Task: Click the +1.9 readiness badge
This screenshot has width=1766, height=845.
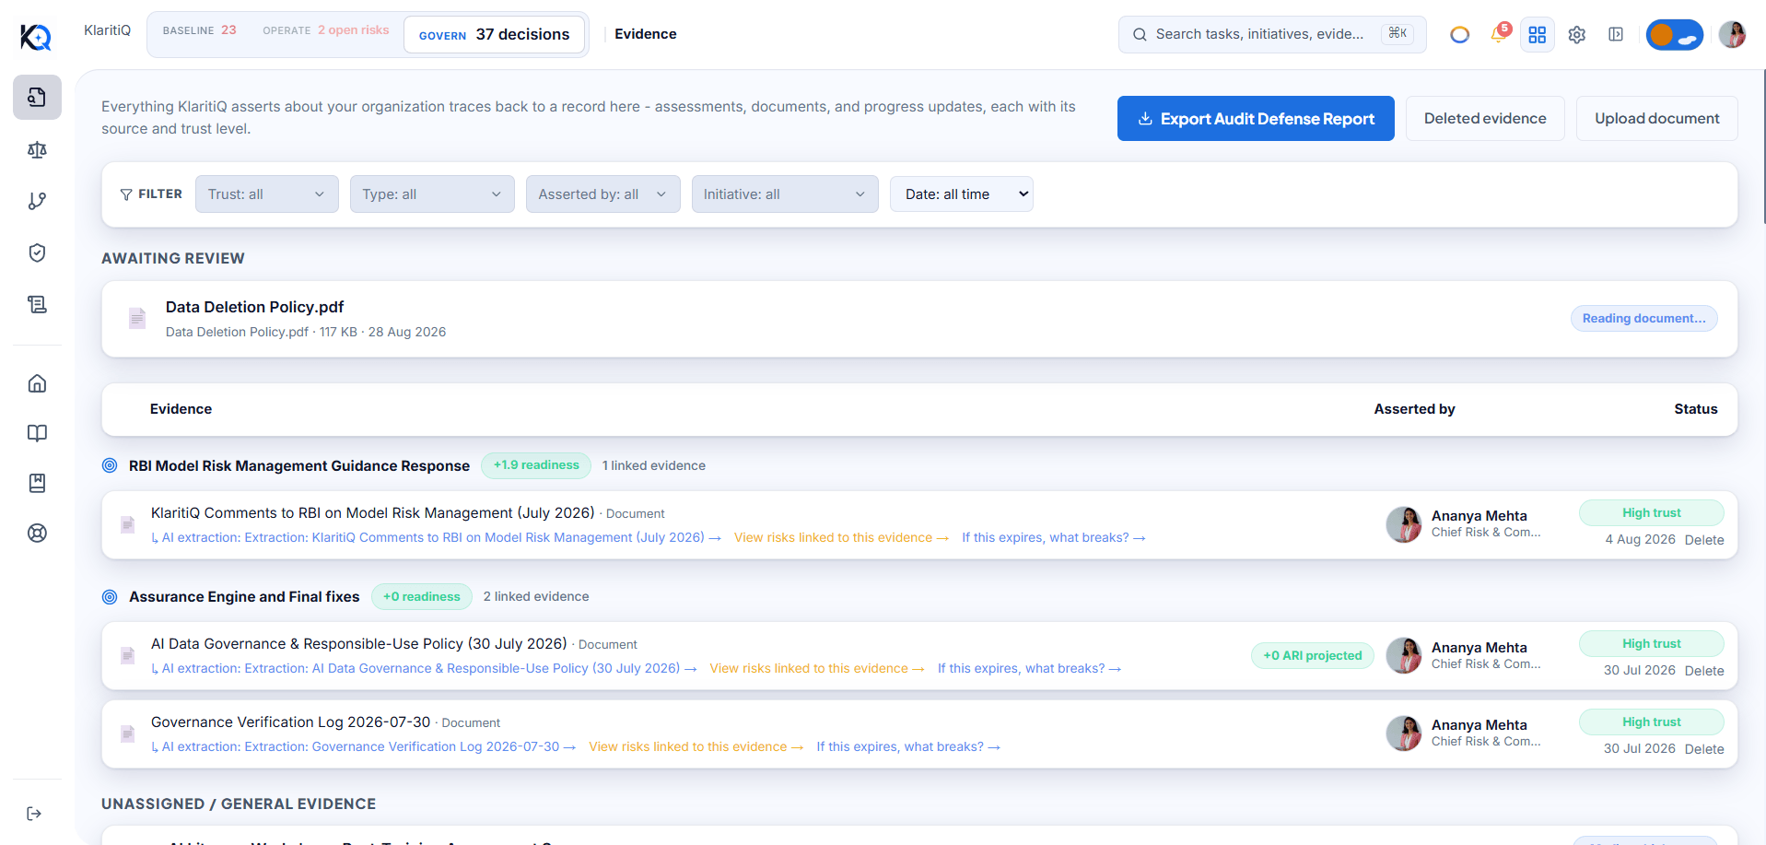Action: (x=536, y=465)
